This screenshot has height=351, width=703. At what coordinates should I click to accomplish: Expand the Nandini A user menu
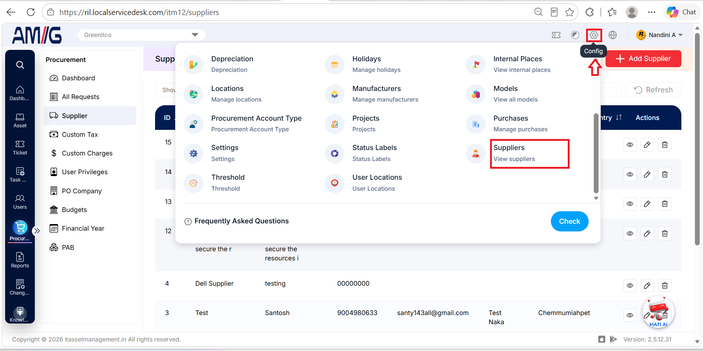tap(660, 35)
